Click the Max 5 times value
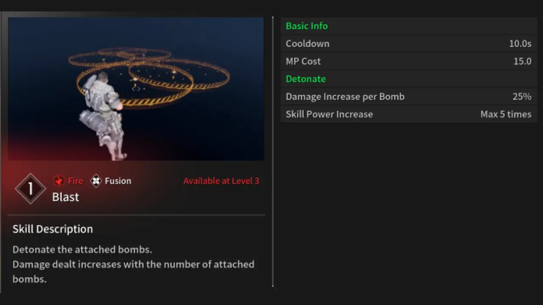This screenshot has width=543, height=305. click(506, 114)
